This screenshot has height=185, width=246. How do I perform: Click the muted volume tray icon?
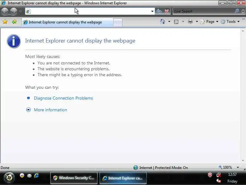coord(219,181)
